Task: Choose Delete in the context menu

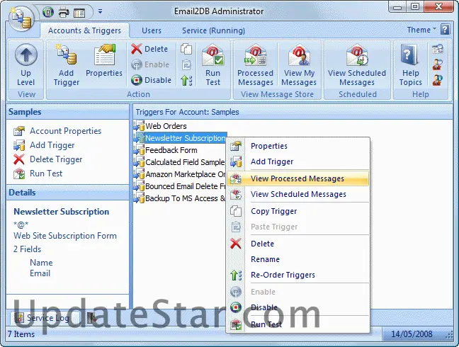Action: [x=298, y=244]
